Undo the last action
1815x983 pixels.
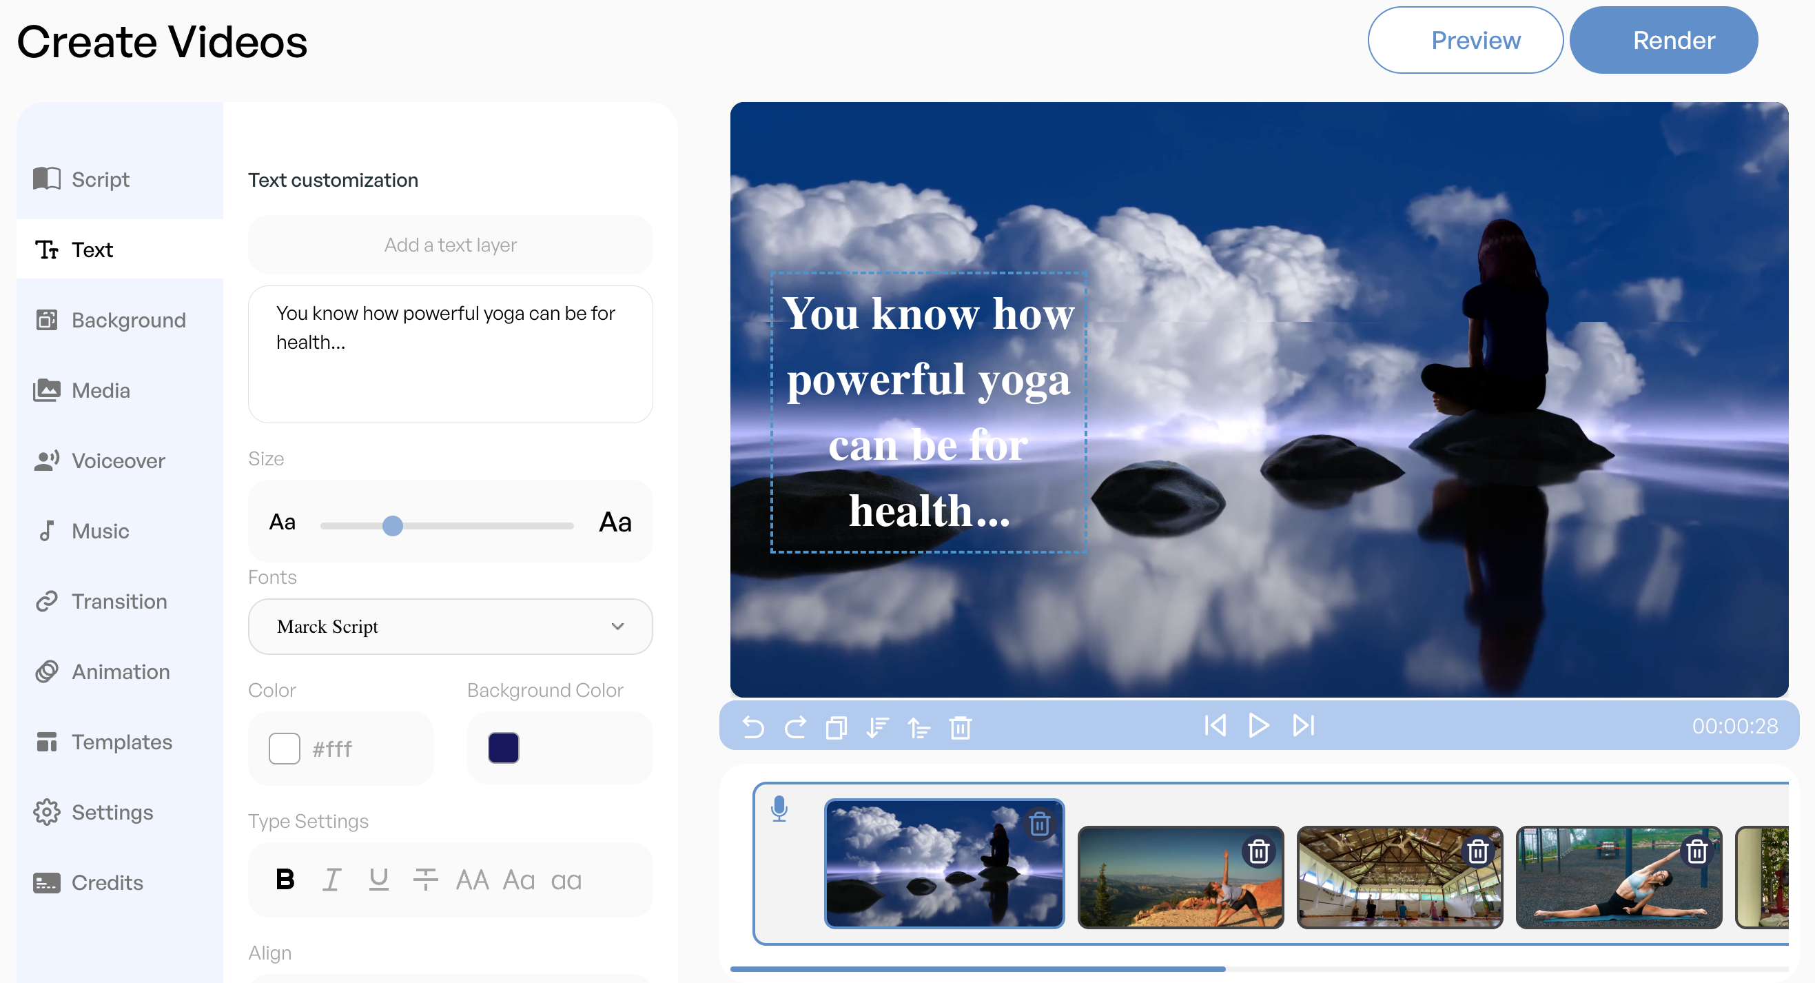[753, 727]
